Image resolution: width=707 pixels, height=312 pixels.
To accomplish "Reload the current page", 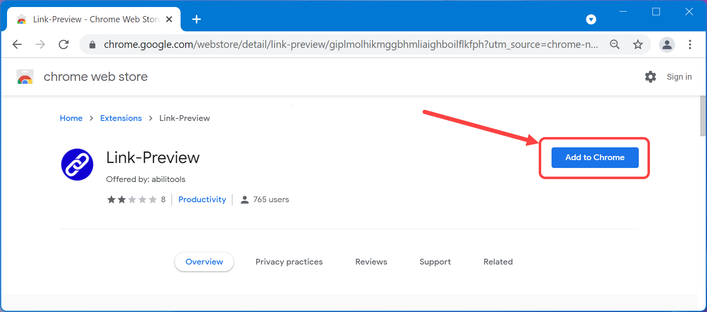I will [x=64, y=44].
